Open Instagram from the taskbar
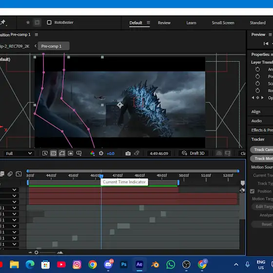 click(x=77, y=264)
